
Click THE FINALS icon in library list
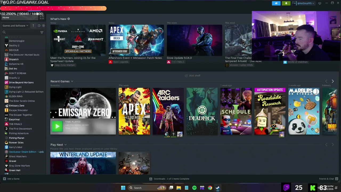6,124
